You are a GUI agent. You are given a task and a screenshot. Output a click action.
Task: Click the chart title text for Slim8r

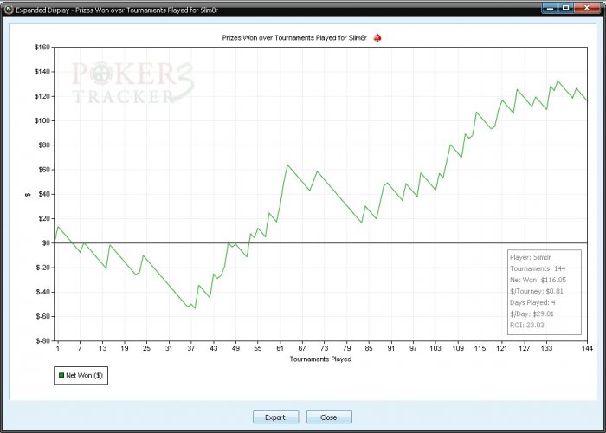pyautogui.click(x=294, y=38)
